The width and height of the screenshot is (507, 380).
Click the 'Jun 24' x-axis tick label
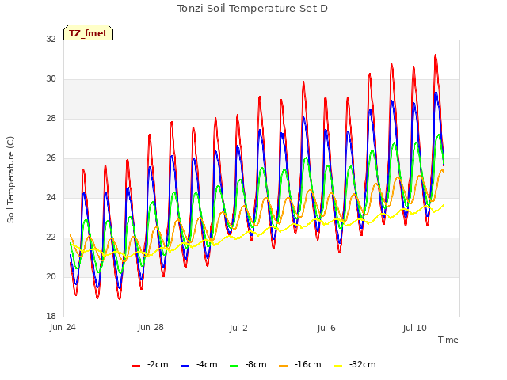[63, 328]
